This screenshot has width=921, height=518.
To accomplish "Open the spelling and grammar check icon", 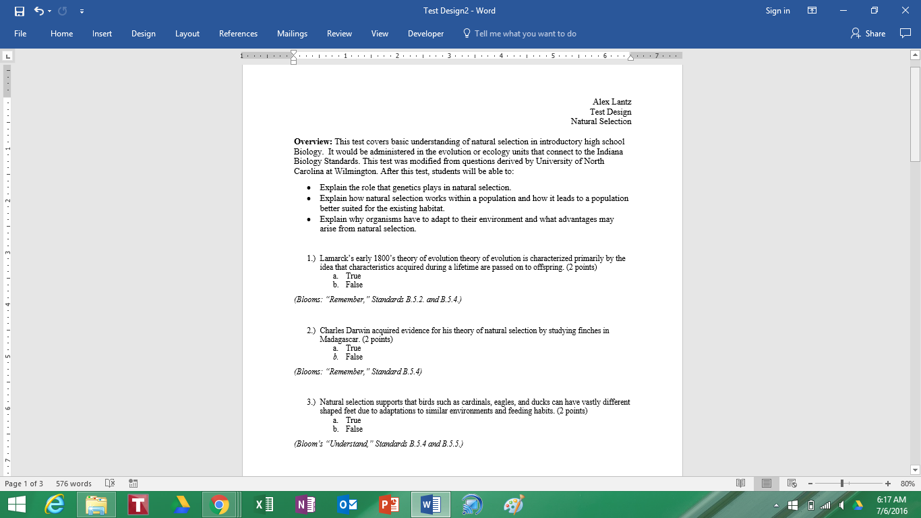I will point(110,484).
